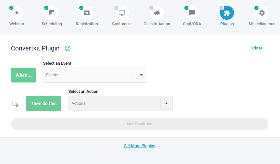The height and width of the screenshot is (164, 280).
Task: Click the Customize step gray checkmark badge
Action: pos(116,8)
